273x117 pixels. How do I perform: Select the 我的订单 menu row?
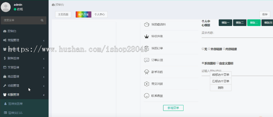(171, 48)
